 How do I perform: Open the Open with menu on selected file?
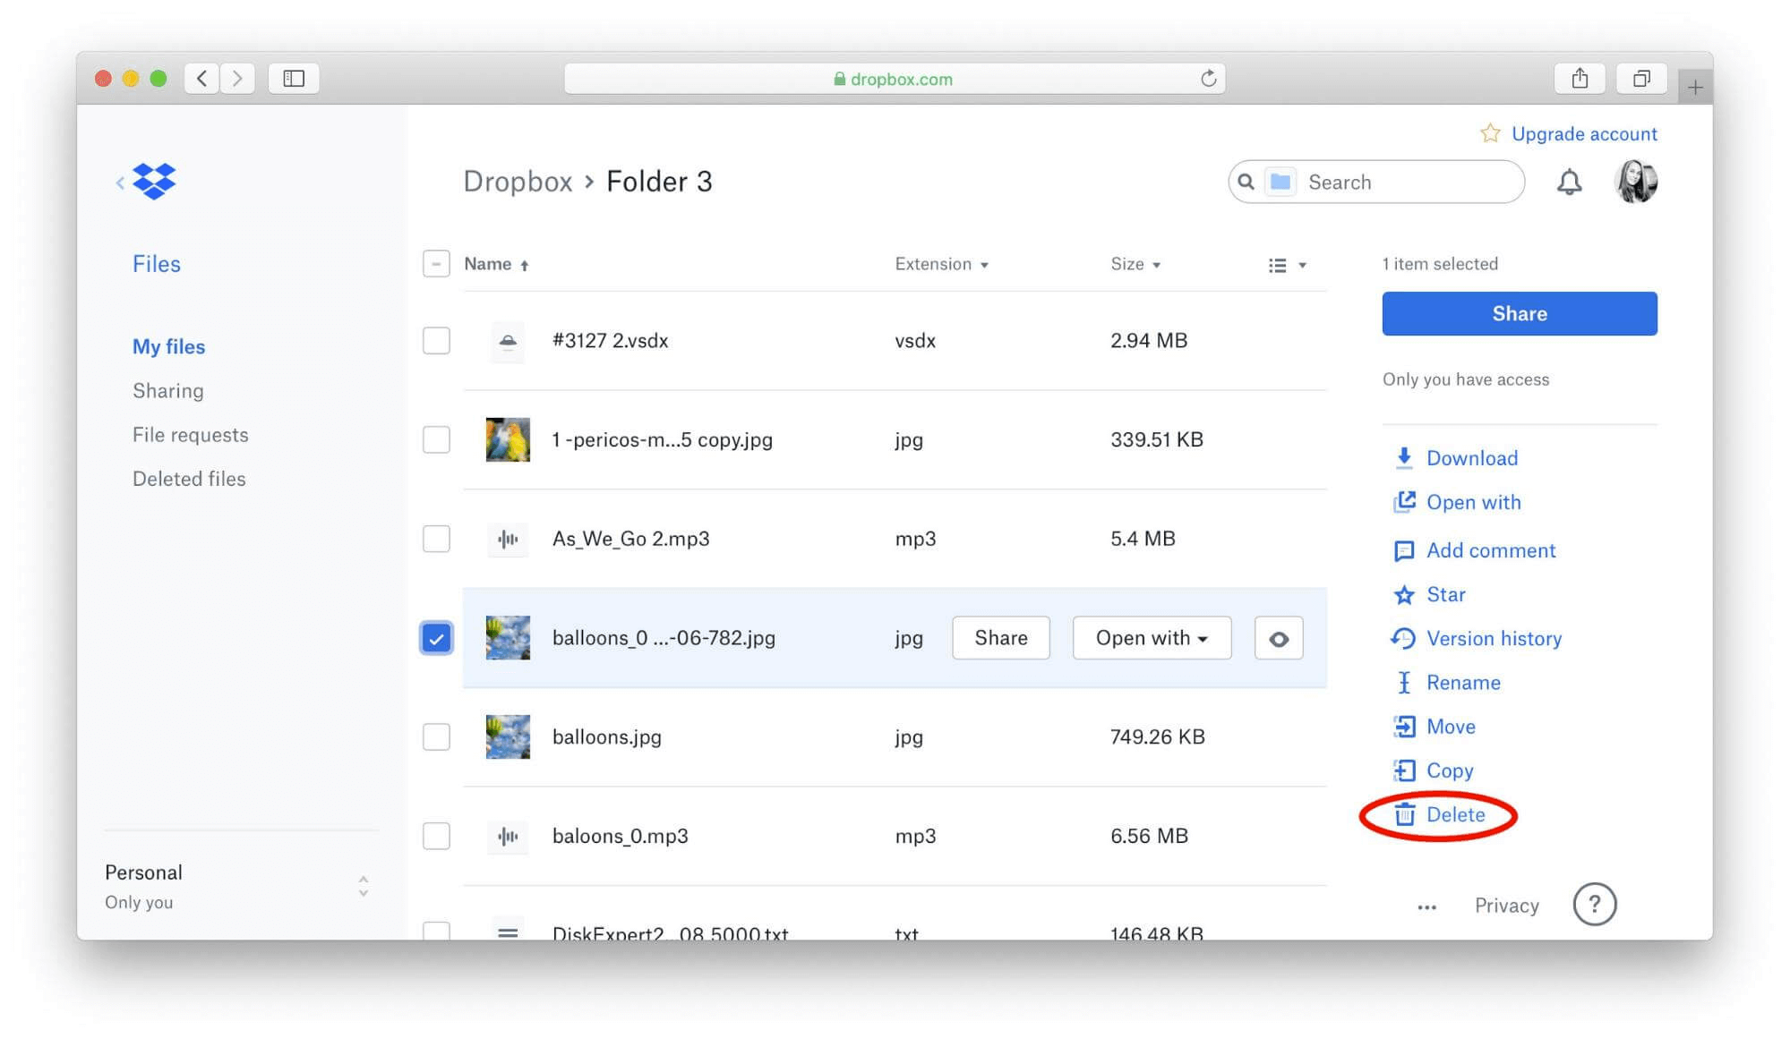tap(1150, 638)
